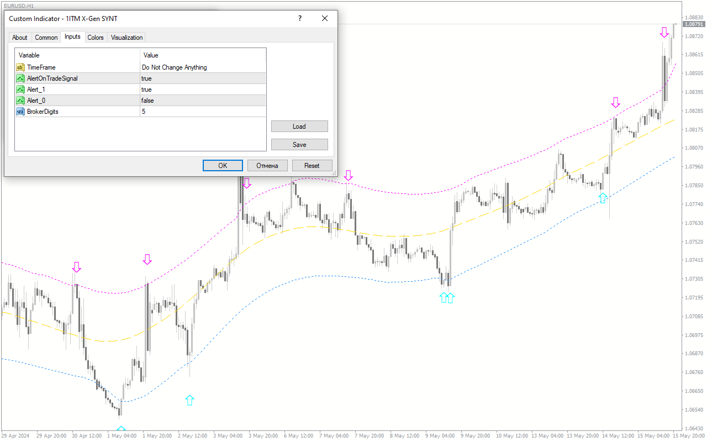Switch to the Visualization tab
The height and width of the screenshot is (442, 707).
126,38
